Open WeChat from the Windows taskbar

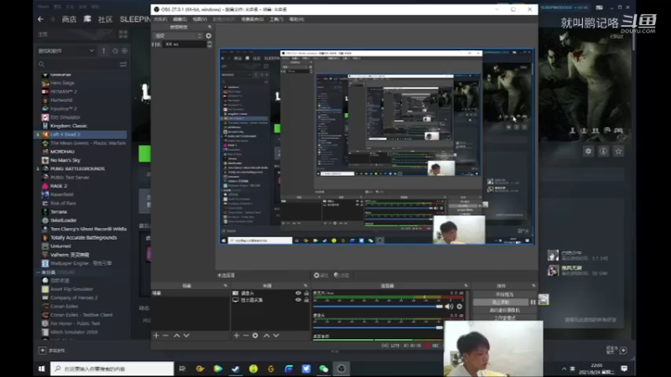tap(324, 369)
